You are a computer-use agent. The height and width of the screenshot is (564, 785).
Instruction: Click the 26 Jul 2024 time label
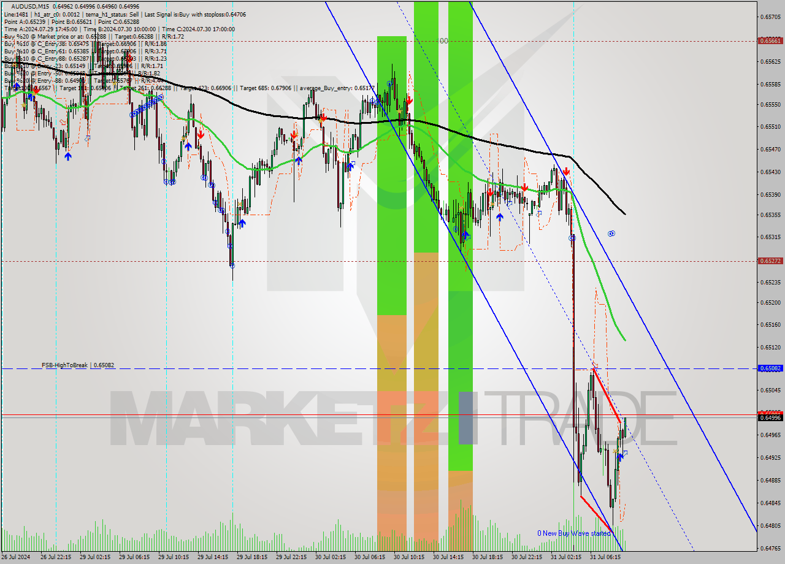pos(16,557)
